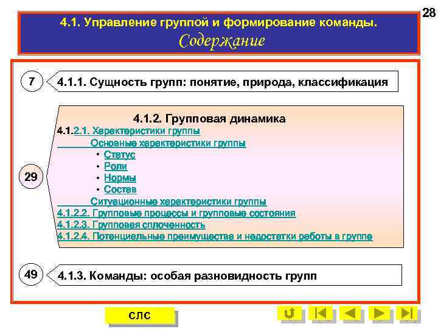Open link 4.1.2.2. Групповые процессы и состояния
Viewport: 438px width, 329px height.
176,213
